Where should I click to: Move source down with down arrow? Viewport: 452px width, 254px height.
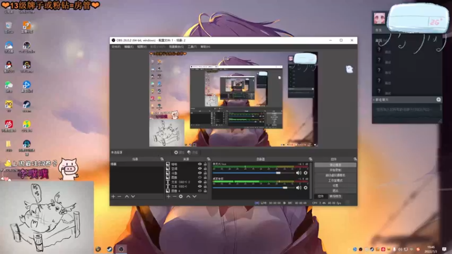pos(194,196)
